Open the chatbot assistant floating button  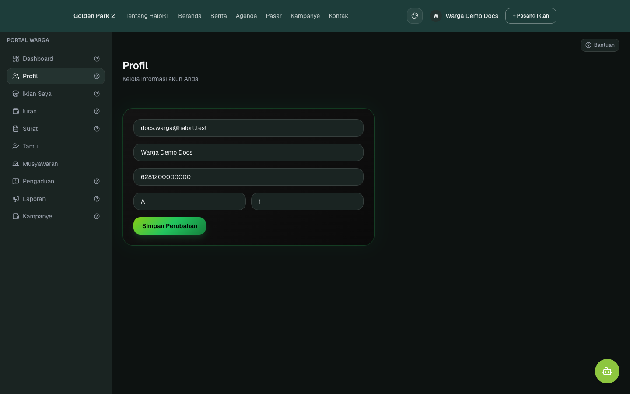click(x=607, y=371)
